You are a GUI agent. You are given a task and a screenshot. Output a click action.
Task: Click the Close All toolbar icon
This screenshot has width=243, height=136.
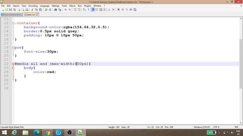tap(23, 10)
